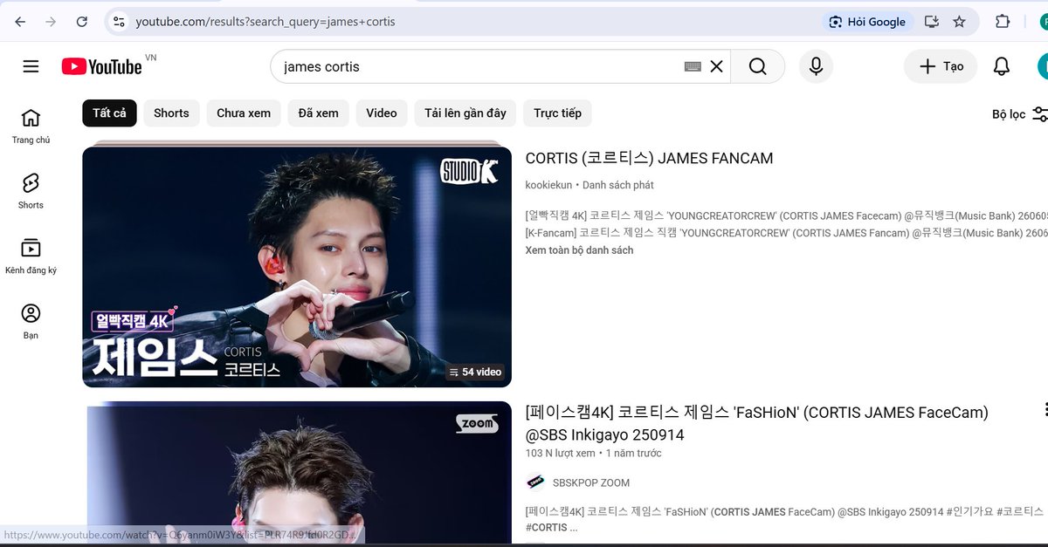Open site information icon in address bar
This screenshot has width=1048, height=547.
pyautogui.click(x=119, y=22)
